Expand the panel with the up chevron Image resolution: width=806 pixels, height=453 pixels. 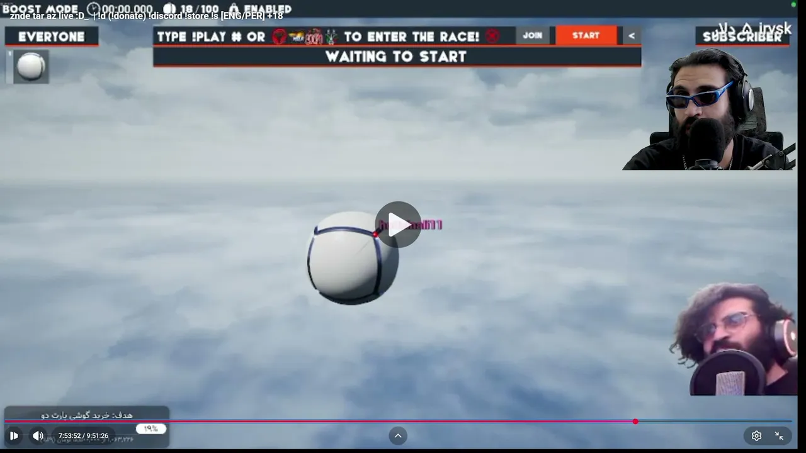pyautogui.click(x=397, y=435)
